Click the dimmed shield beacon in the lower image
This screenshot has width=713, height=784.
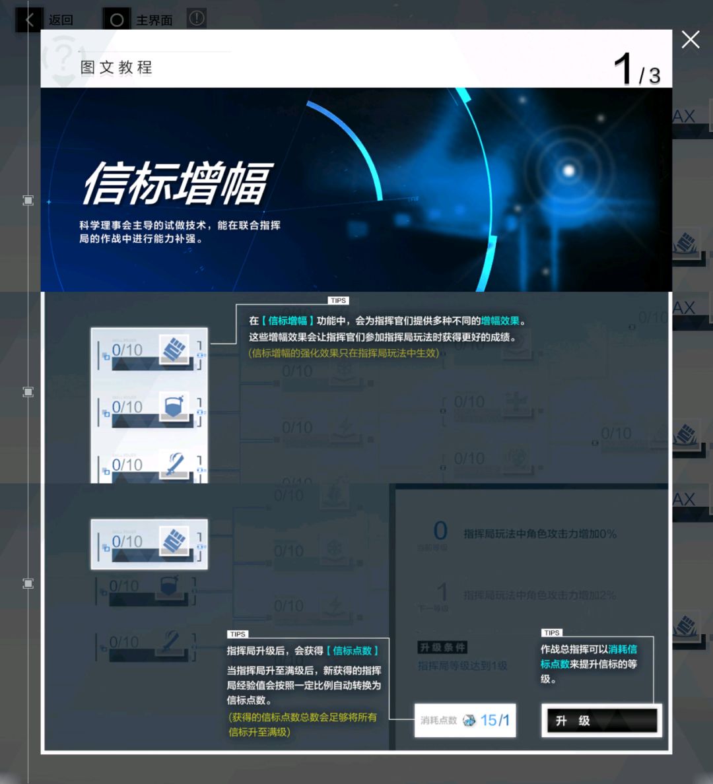pyautogui.click(x=146, y=590)
